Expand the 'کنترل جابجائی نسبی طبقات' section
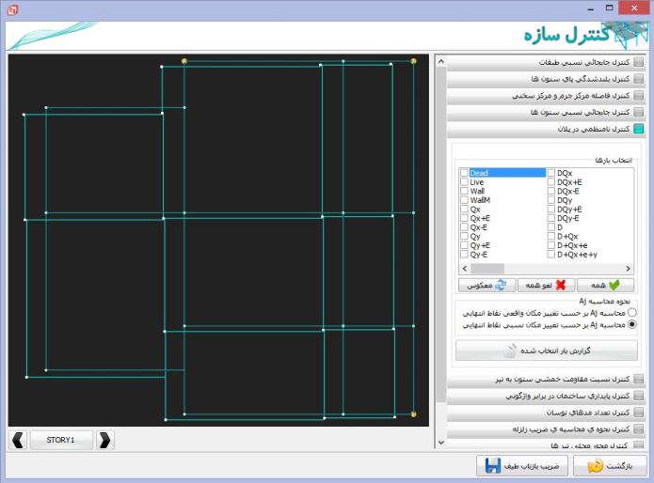This screenshot has height=483, width=654. tap(546, 63)
